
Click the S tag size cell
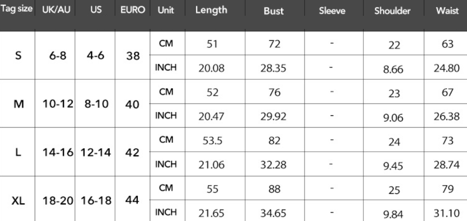(18, 55)
